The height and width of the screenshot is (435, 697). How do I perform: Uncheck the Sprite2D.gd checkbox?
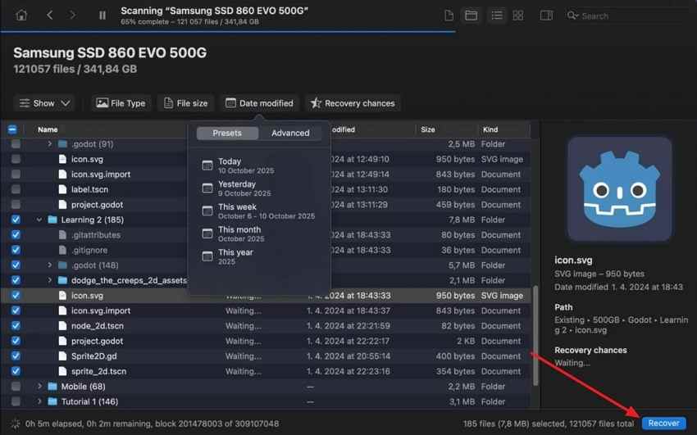tap(16, 356)
